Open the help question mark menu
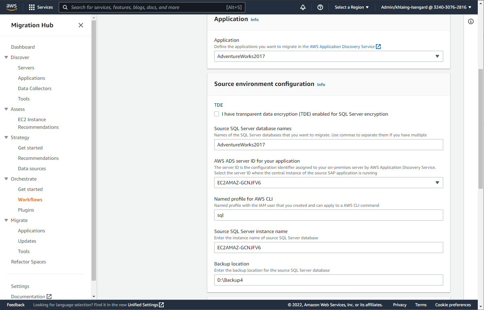The height and width of the screenshot is (310, 484). [x=320, y=7]
